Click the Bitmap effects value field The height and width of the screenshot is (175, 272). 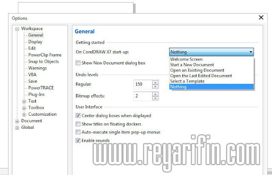point(143,96)
